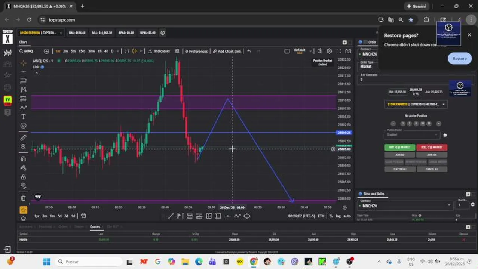The height and width of the screenshot is (269, 478).
Task: Switch to 5m timeframe
Action: pos(73,51)
